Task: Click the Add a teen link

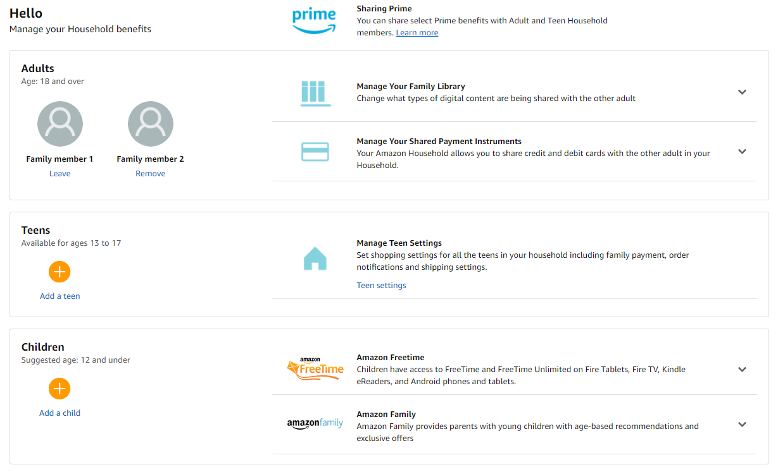Action: point(60,296)
